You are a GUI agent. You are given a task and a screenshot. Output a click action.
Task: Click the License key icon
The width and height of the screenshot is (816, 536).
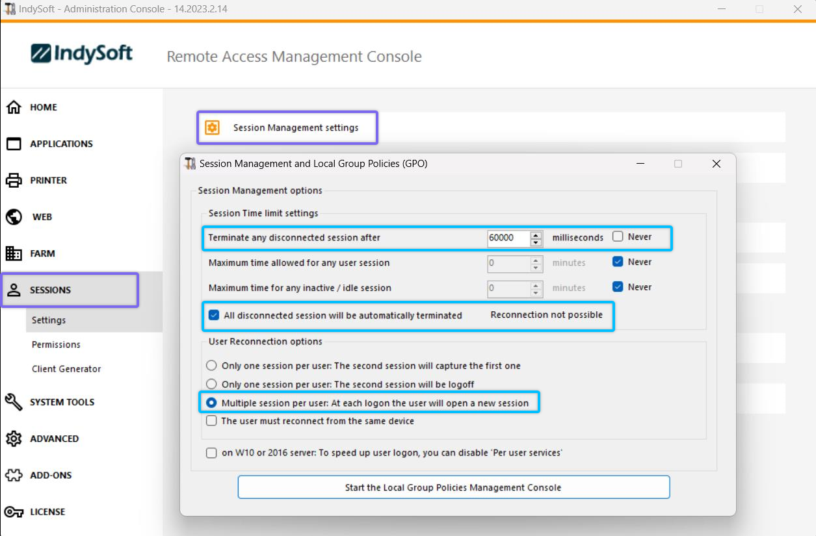[14, 512]
